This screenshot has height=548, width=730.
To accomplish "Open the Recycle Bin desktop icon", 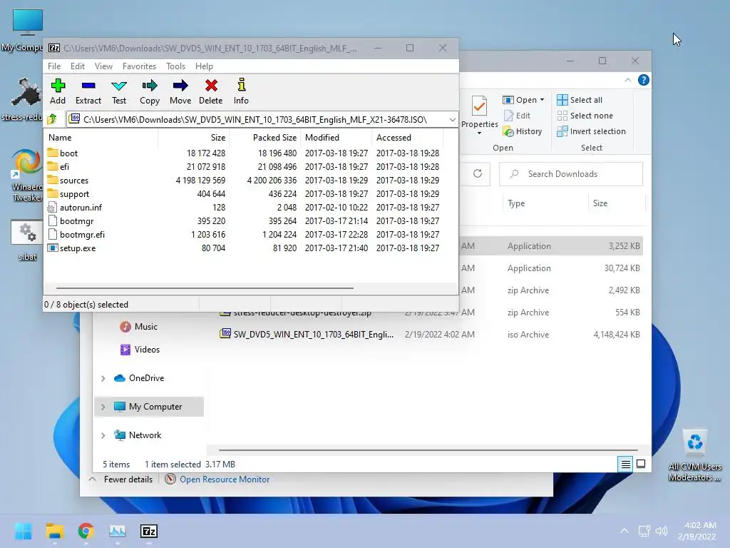I will (694, 456).
